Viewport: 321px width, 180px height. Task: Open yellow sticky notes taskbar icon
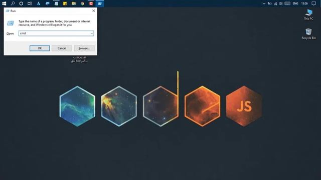[x=65, y=3]
